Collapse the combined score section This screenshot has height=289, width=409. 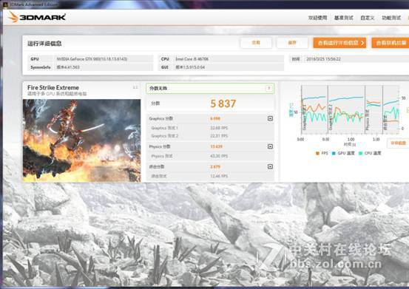click(x=270, y=166)
